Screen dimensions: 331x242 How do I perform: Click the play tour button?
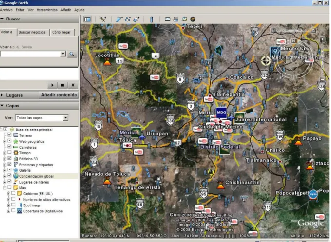coord(52,85)
